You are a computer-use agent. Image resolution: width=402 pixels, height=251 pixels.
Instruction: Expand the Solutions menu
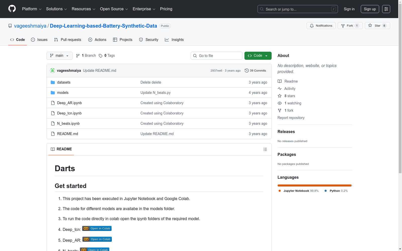coord(57,9)
